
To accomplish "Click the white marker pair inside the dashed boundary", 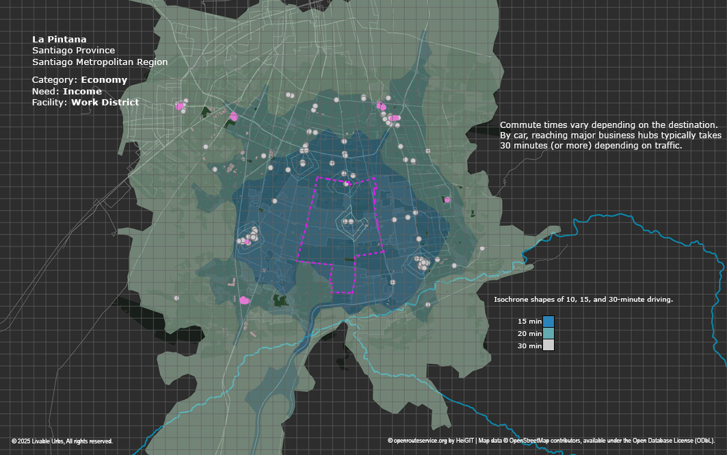I will [349, 222].
